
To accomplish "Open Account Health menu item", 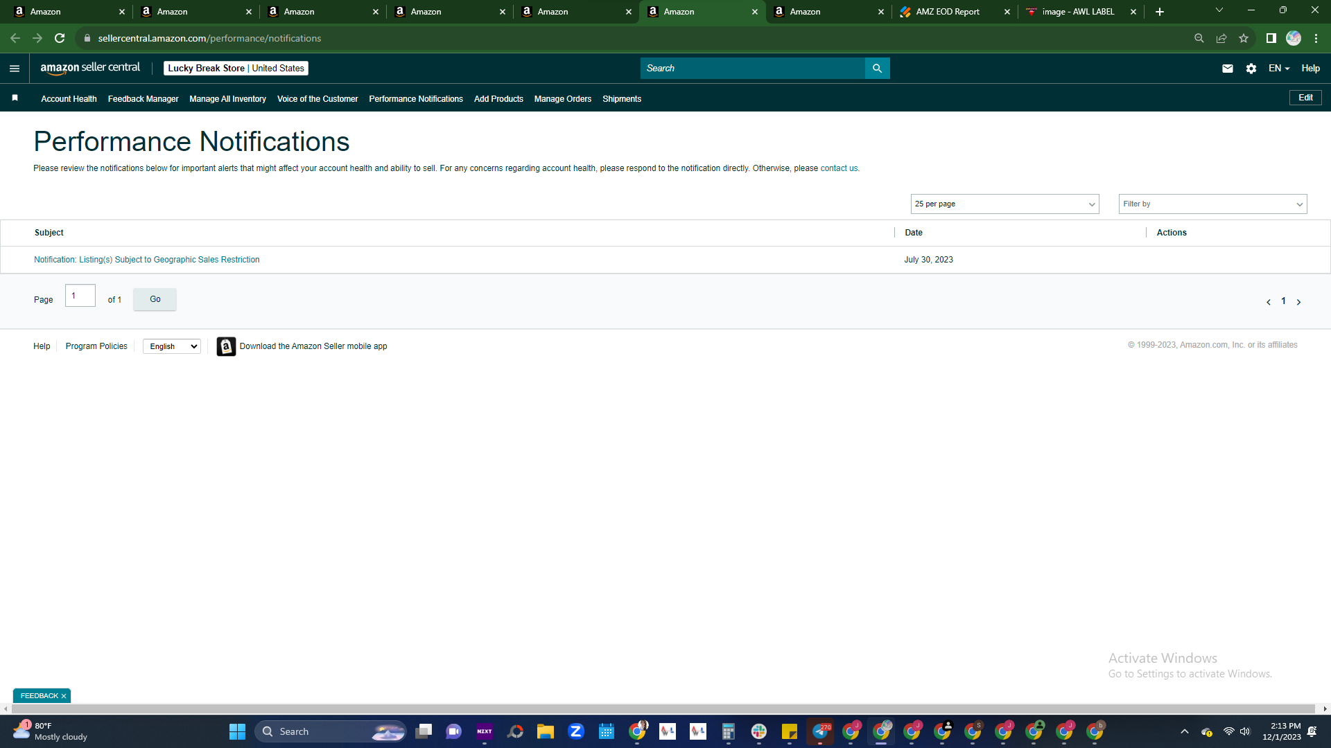I will click(69, 99).
